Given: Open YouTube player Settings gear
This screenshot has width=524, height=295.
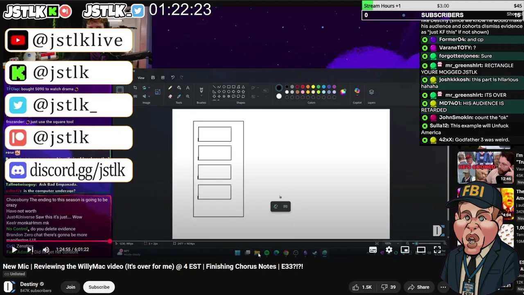Looking at the screenshot, I should coord(389,250).
